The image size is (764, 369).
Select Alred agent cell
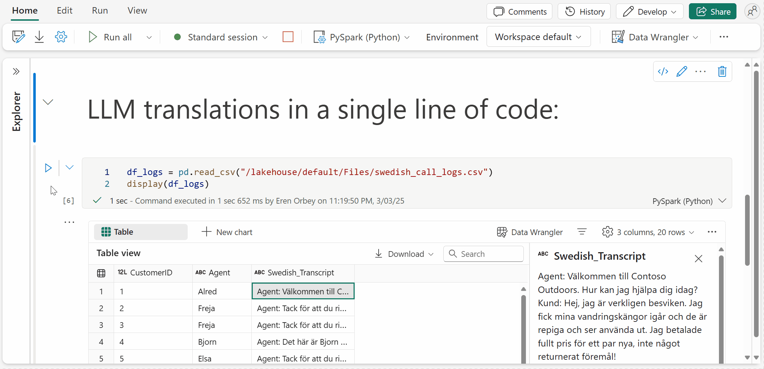[x=222, y=291]
